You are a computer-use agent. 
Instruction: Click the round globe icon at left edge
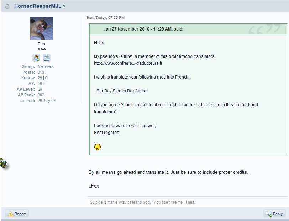pos(4,164)
